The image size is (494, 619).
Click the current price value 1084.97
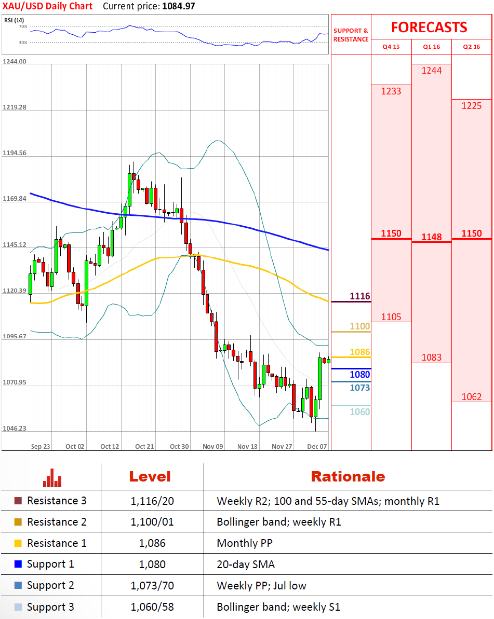(179, 6)
